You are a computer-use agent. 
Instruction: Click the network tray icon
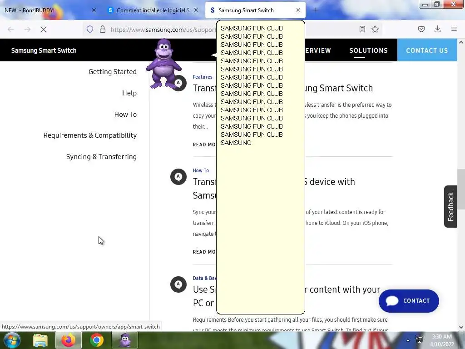point(419,340)
